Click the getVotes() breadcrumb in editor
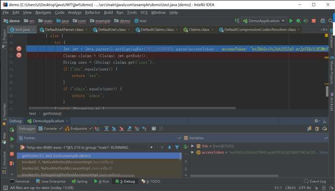335x191 pixels. [x=52, y=114]
